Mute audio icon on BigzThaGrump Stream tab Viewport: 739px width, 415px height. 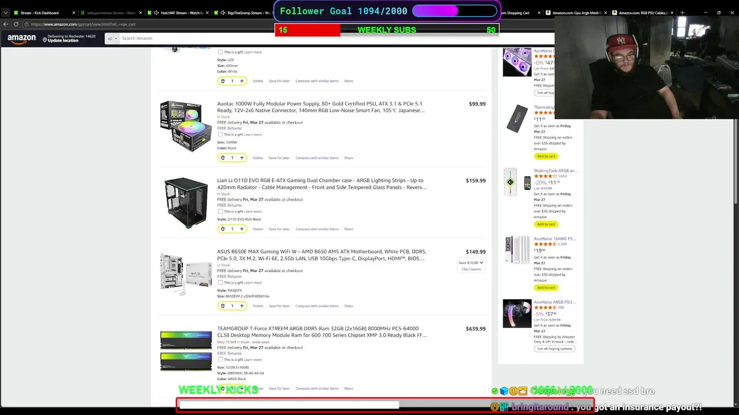click(x=223, y=13)
